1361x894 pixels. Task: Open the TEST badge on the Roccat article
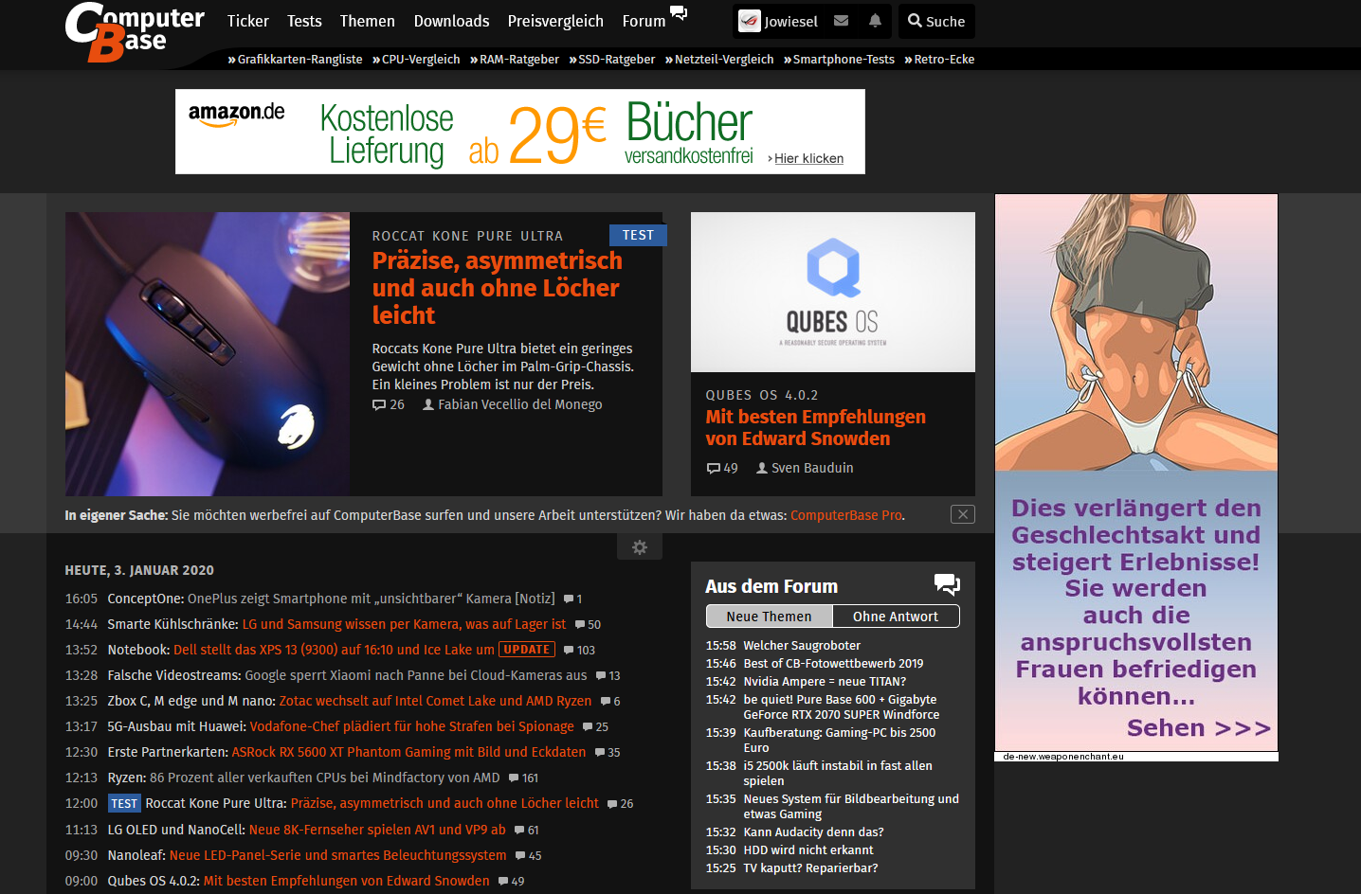[x=638, y=235]
